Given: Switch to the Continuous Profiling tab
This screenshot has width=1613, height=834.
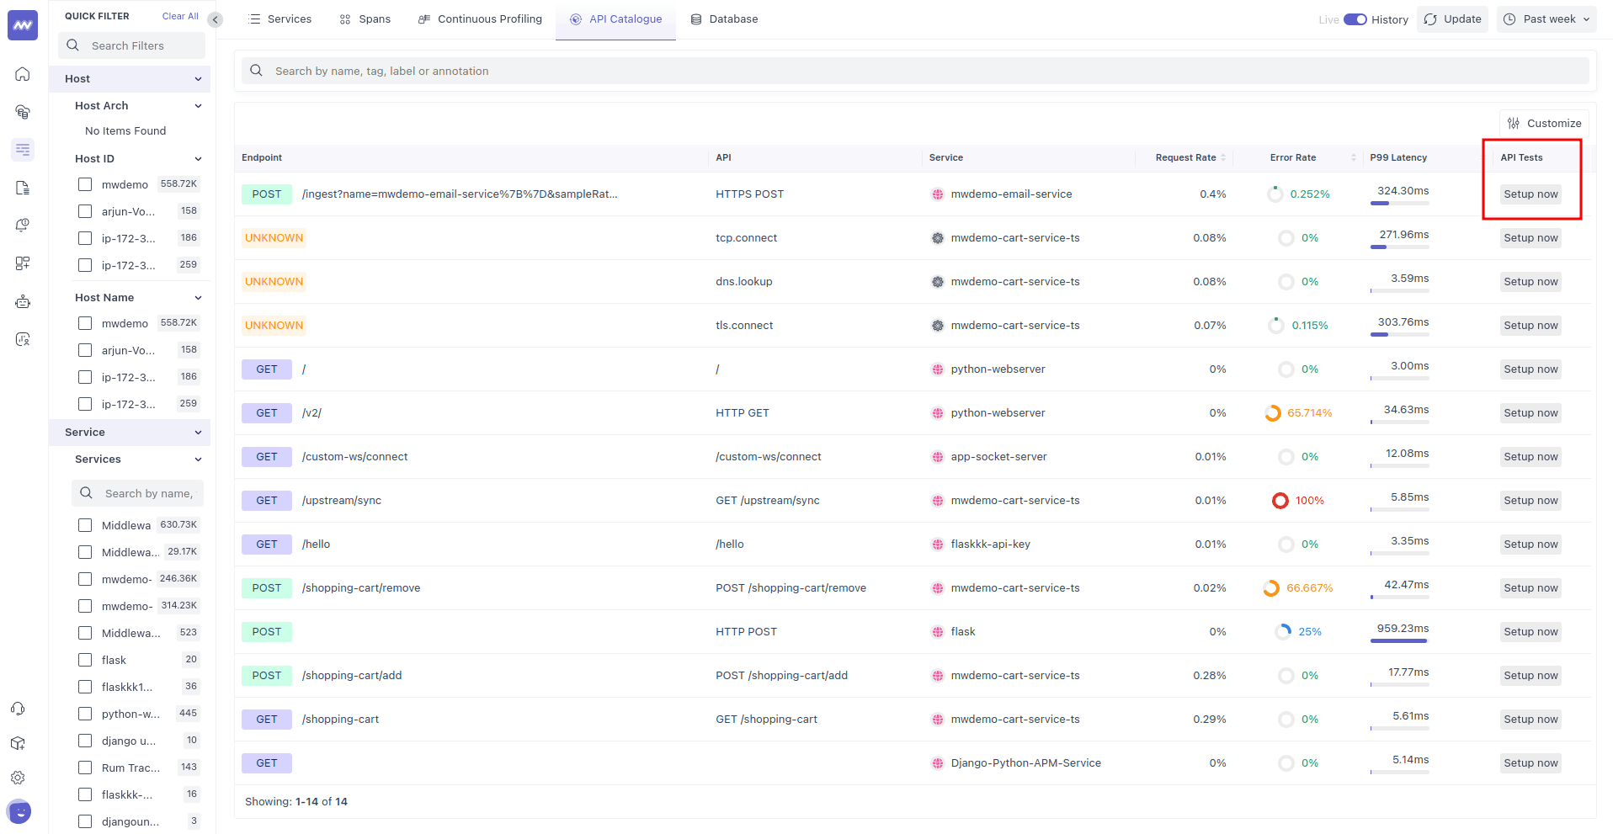Looking at the screenshot, I should click(480, 19).
